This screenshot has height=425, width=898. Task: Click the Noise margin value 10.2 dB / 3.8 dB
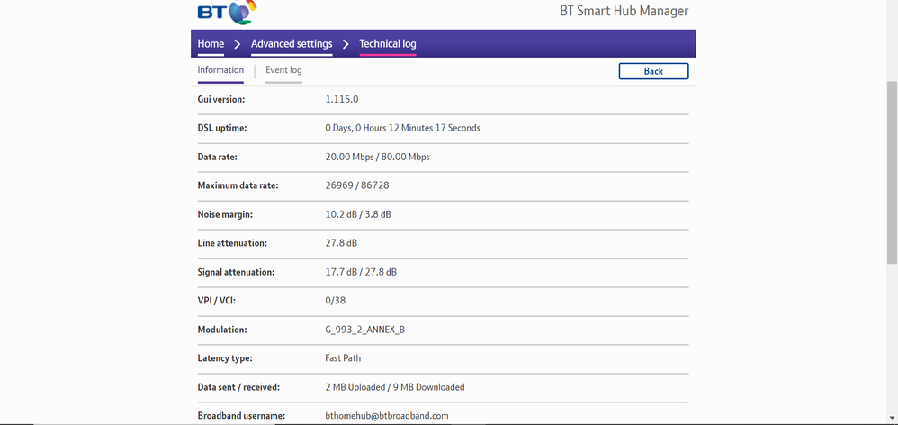tap(358, 214)
